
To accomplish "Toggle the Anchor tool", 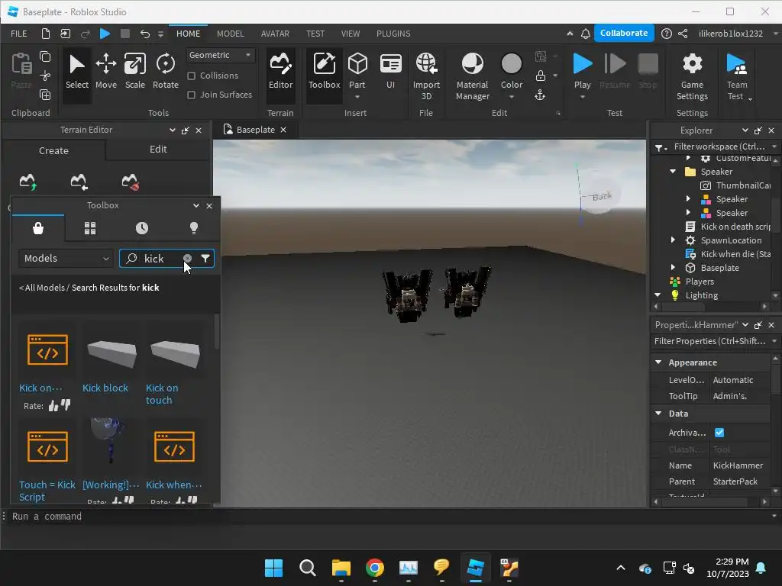I will pos(540,95).
